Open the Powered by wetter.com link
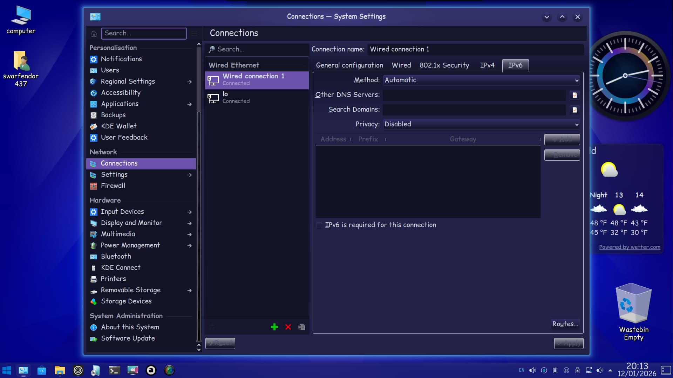673x378 pixels. (630, 247)
